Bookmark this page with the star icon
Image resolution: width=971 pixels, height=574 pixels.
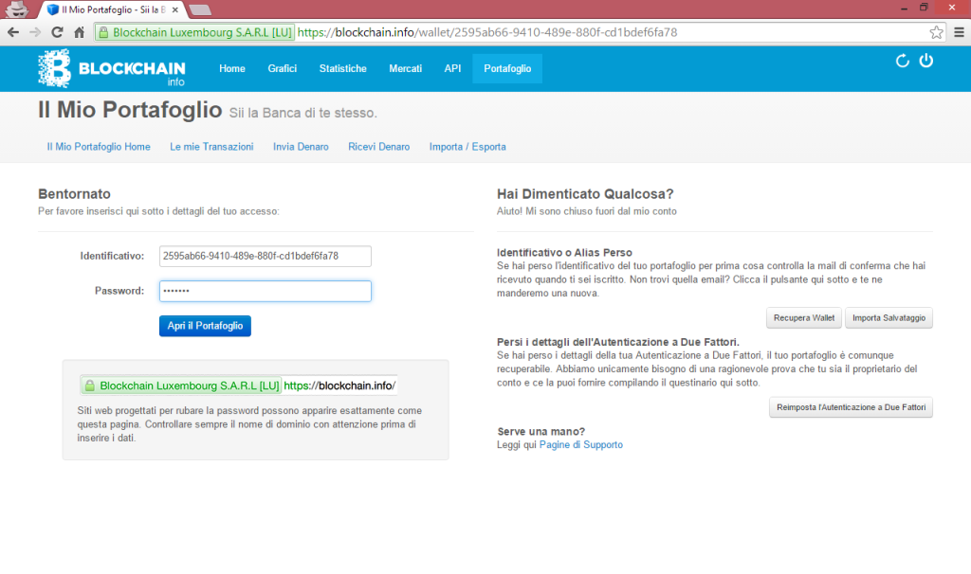[x=936, y=32]
